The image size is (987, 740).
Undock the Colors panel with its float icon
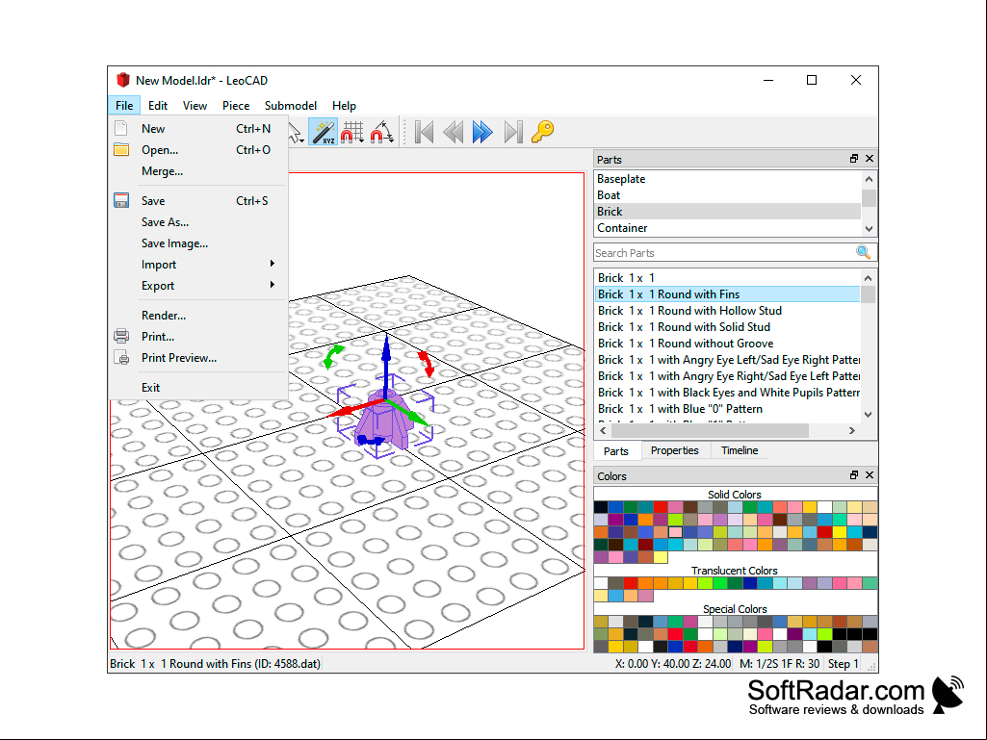(853, 475)
